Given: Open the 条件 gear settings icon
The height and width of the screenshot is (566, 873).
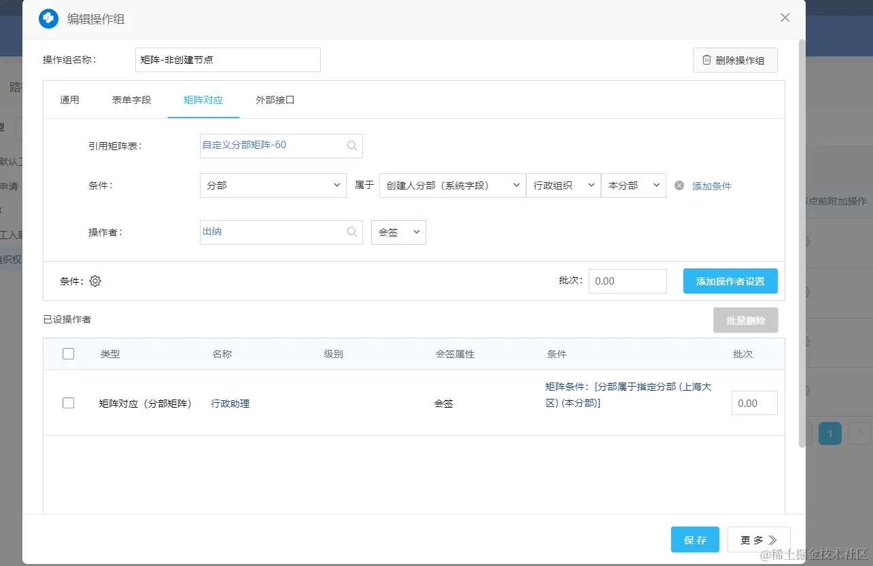Looking at the screenshot, I should [x=95, y=281].
